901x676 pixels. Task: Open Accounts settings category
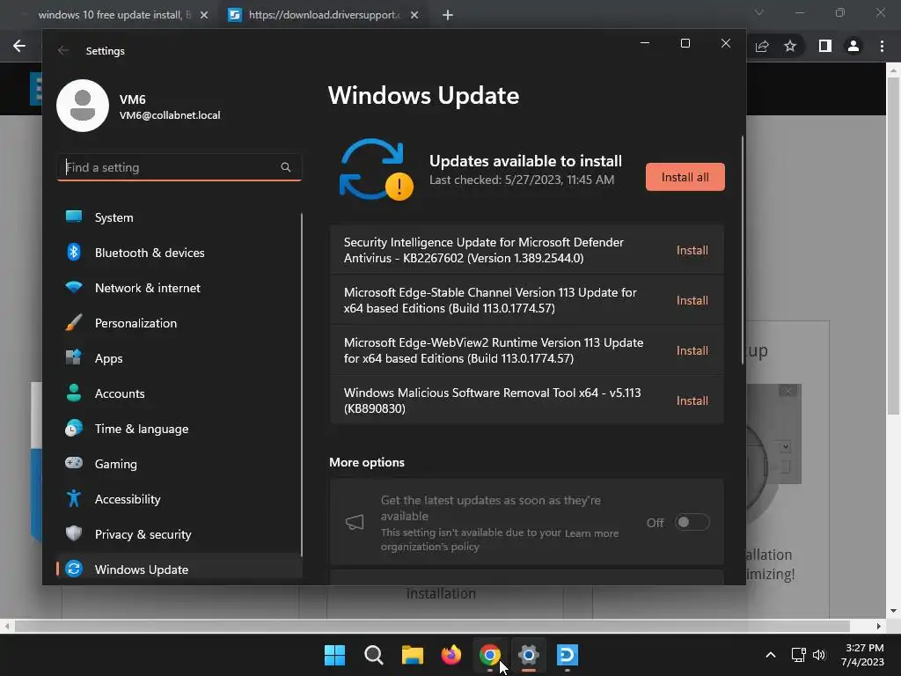coord(179,393)
